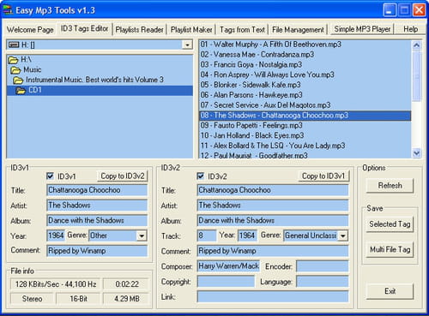Click the Refresh button
Screen dimensions: 429x316
[390, 186]
